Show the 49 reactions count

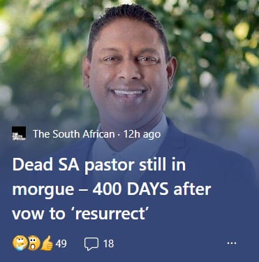[x=61, y=244]
